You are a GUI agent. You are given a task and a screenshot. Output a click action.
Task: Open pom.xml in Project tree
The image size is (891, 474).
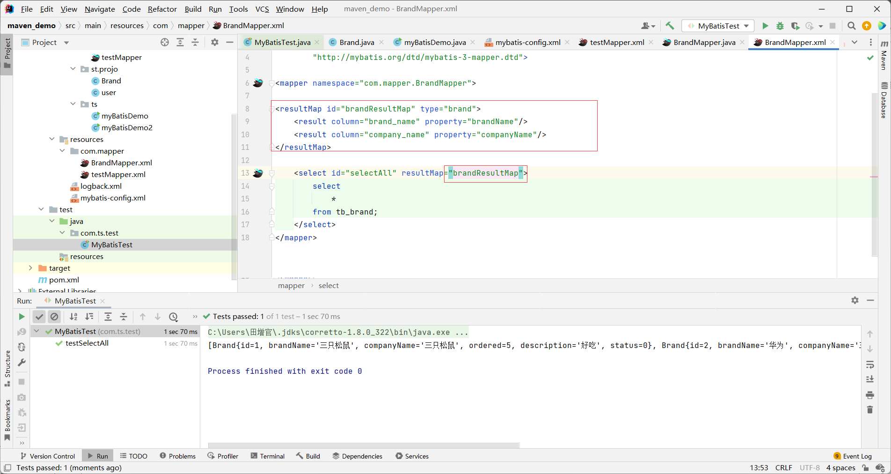64,280
